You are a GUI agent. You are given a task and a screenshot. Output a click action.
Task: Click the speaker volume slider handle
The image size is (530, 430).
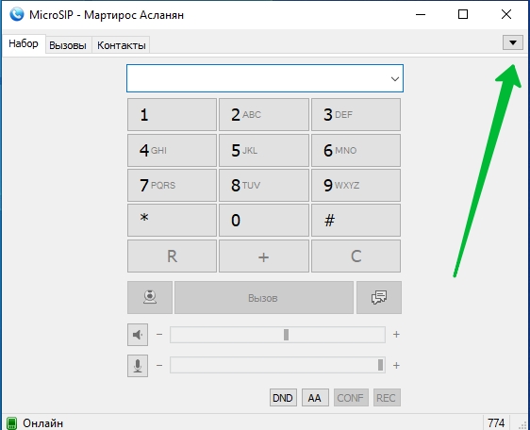286,335
